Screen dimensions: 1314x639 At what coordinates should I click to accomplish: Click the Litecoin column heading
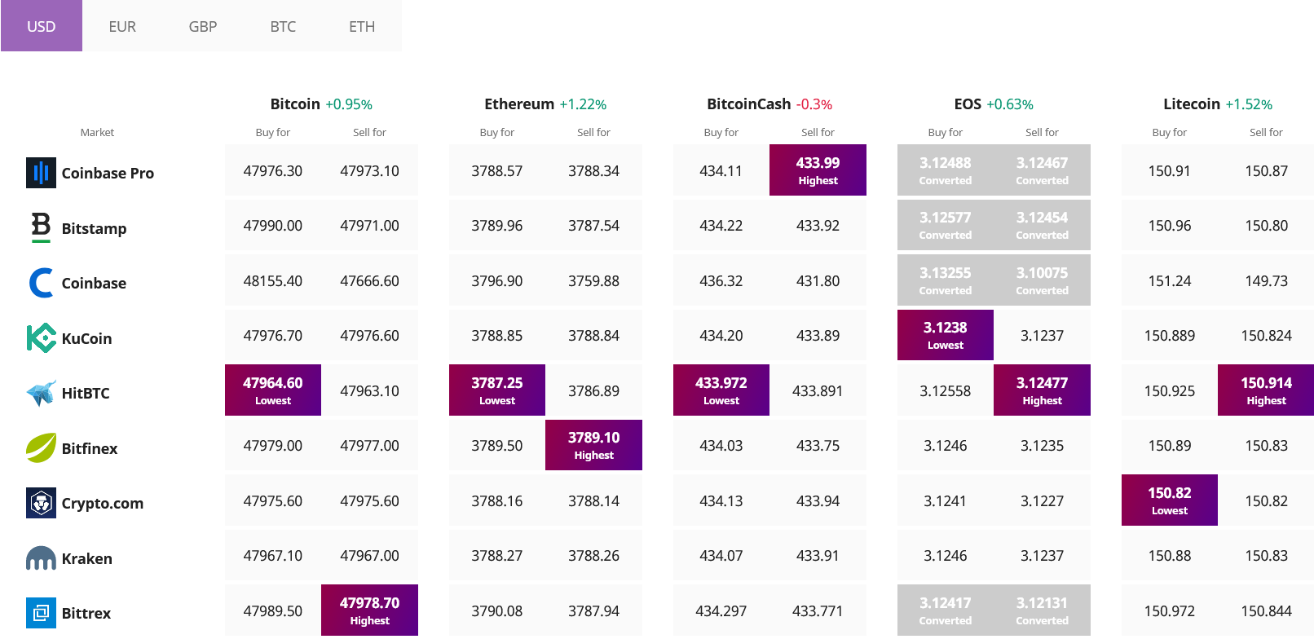point(1192,104)
